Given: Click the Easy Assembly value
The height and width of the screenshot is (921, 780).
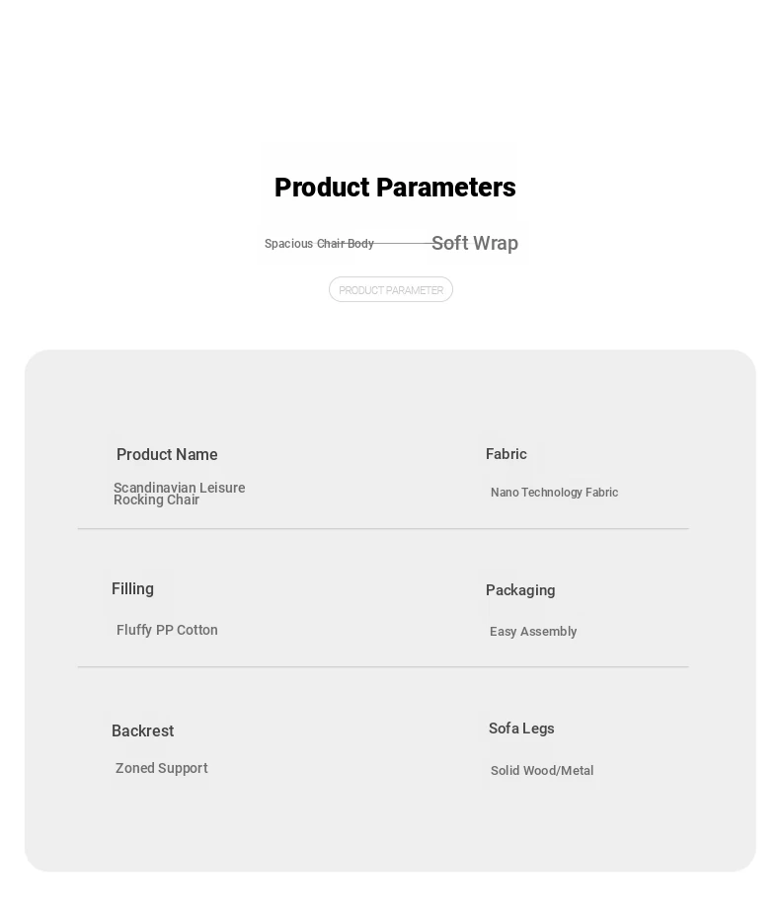Looking at the screenshot, I should coord(533,632).
